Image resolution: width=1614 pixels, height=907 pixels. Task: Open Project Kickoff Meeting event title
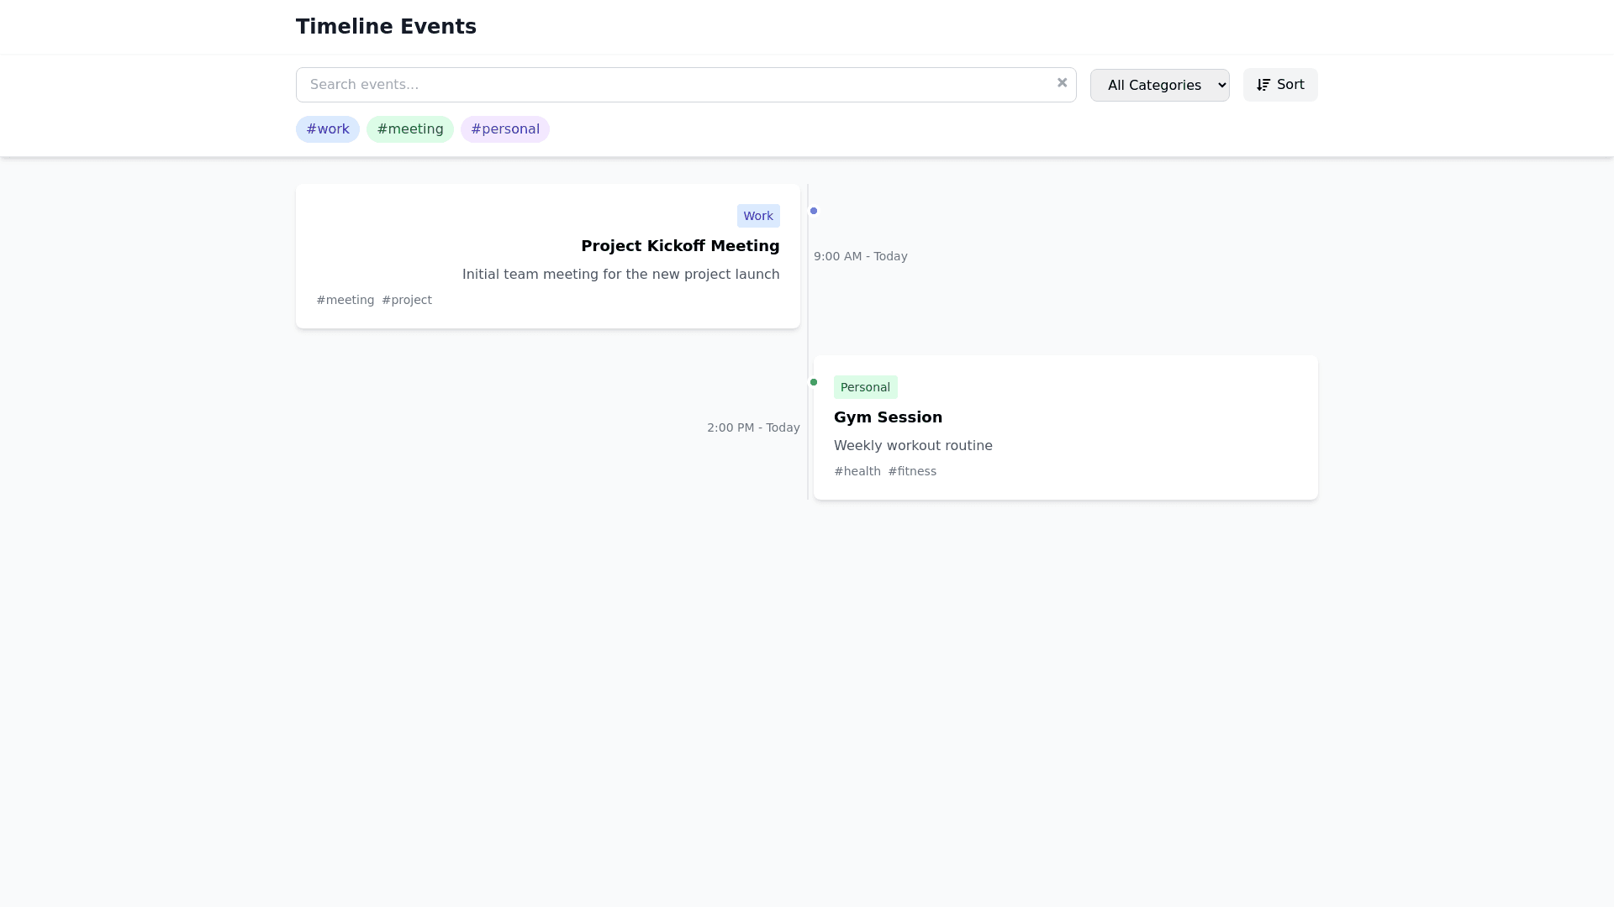[x=679, y=246]
